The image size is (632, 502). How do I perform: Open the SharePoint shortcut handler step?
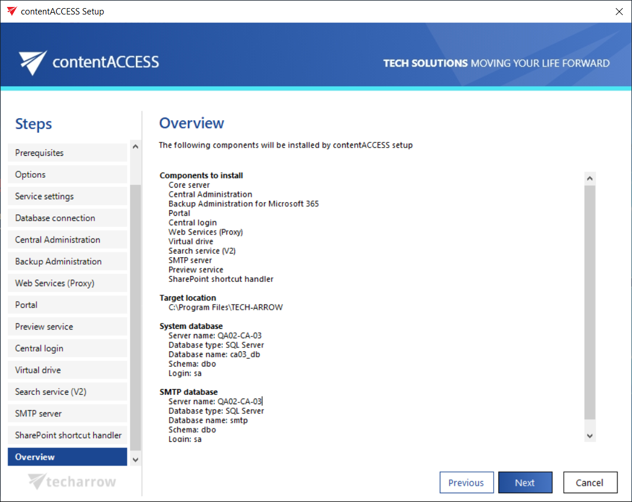[67, 435]
